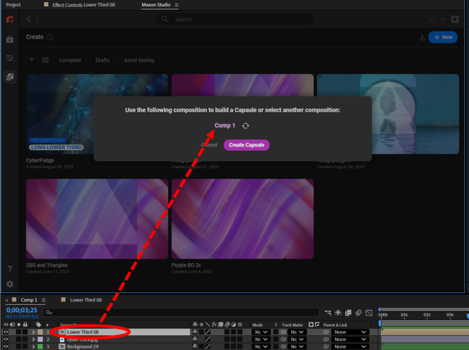Image resolution: width=469 pixels, height=350 pixels.
Task: Click the Create Capsule button
Action: (246, 145)
